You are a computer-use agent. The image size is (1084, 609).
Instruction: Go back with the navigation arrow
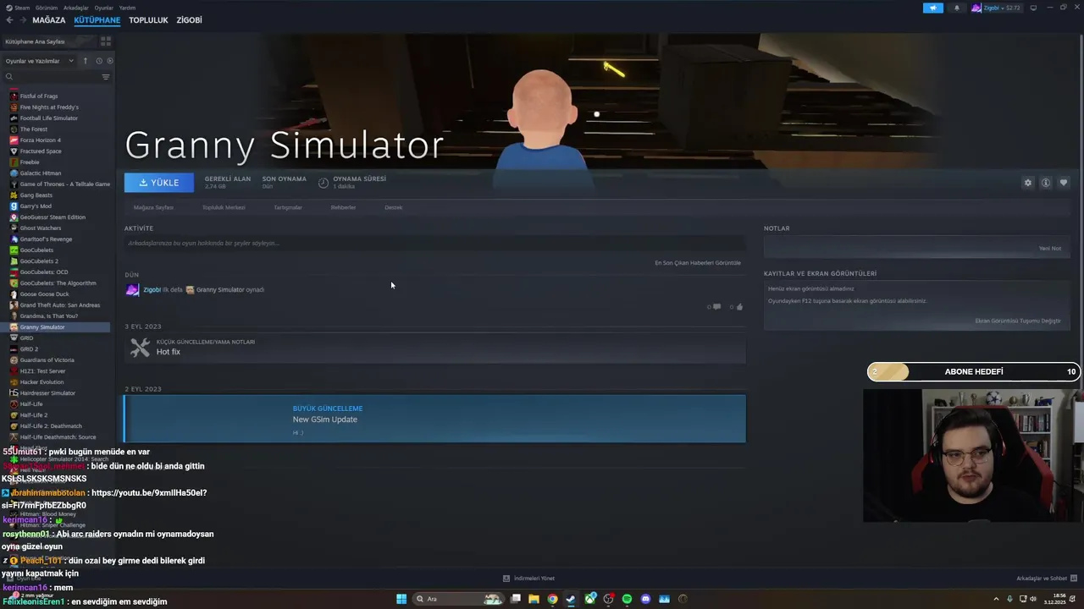tap(9, 20)
